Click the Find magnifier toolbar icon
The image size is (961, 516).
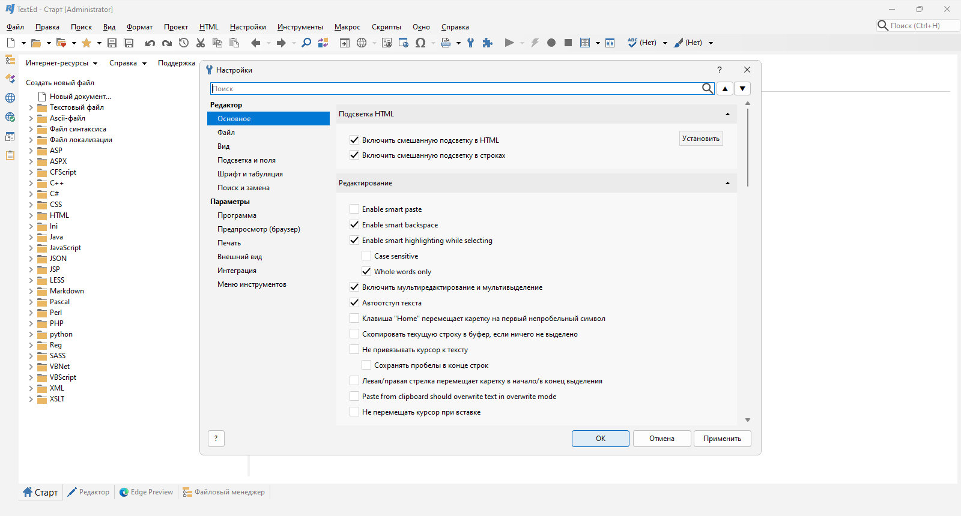[x=306, y=43]
